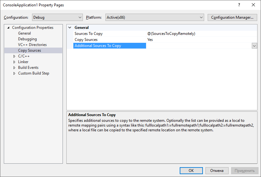Click the Configuration Properties tree label
The width and height of the screenshot is (261, 177).
[x=33, y=28]
